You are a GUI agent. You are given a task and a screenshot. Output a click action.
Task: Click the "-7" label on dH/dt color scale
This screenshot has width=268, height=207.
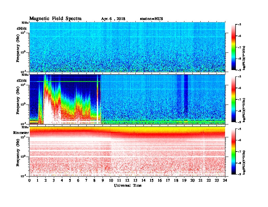pyautogui.click(x=240, y=47)
